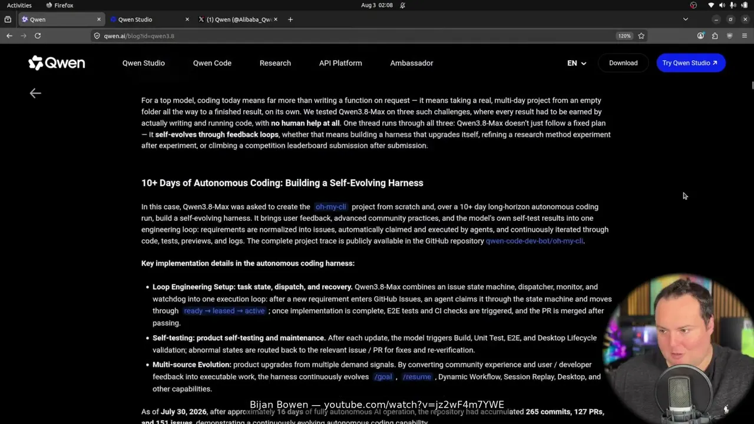The width and height of the screenshot is (754, 424).
Task: Open the qwen-code-dev-bot/oh-my-cli repository link
Action: point(534,241)
